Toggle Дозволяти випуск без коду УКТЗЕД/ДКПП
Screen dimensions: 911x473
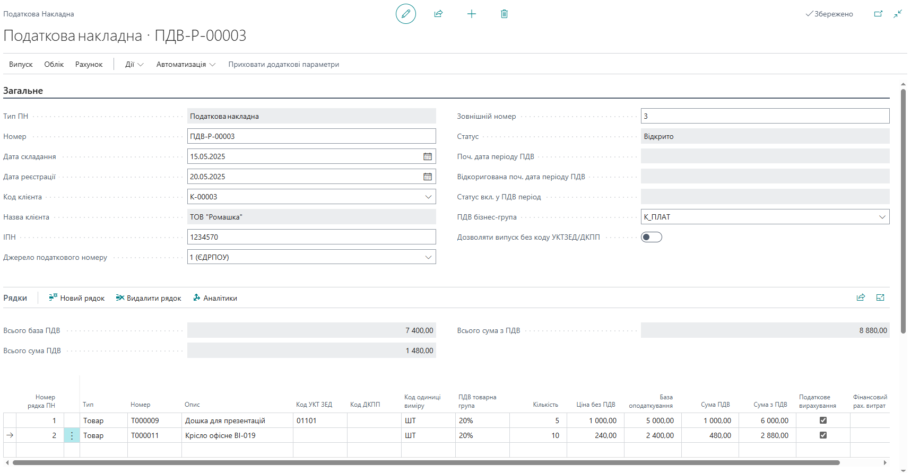click(x=651, y=237)
